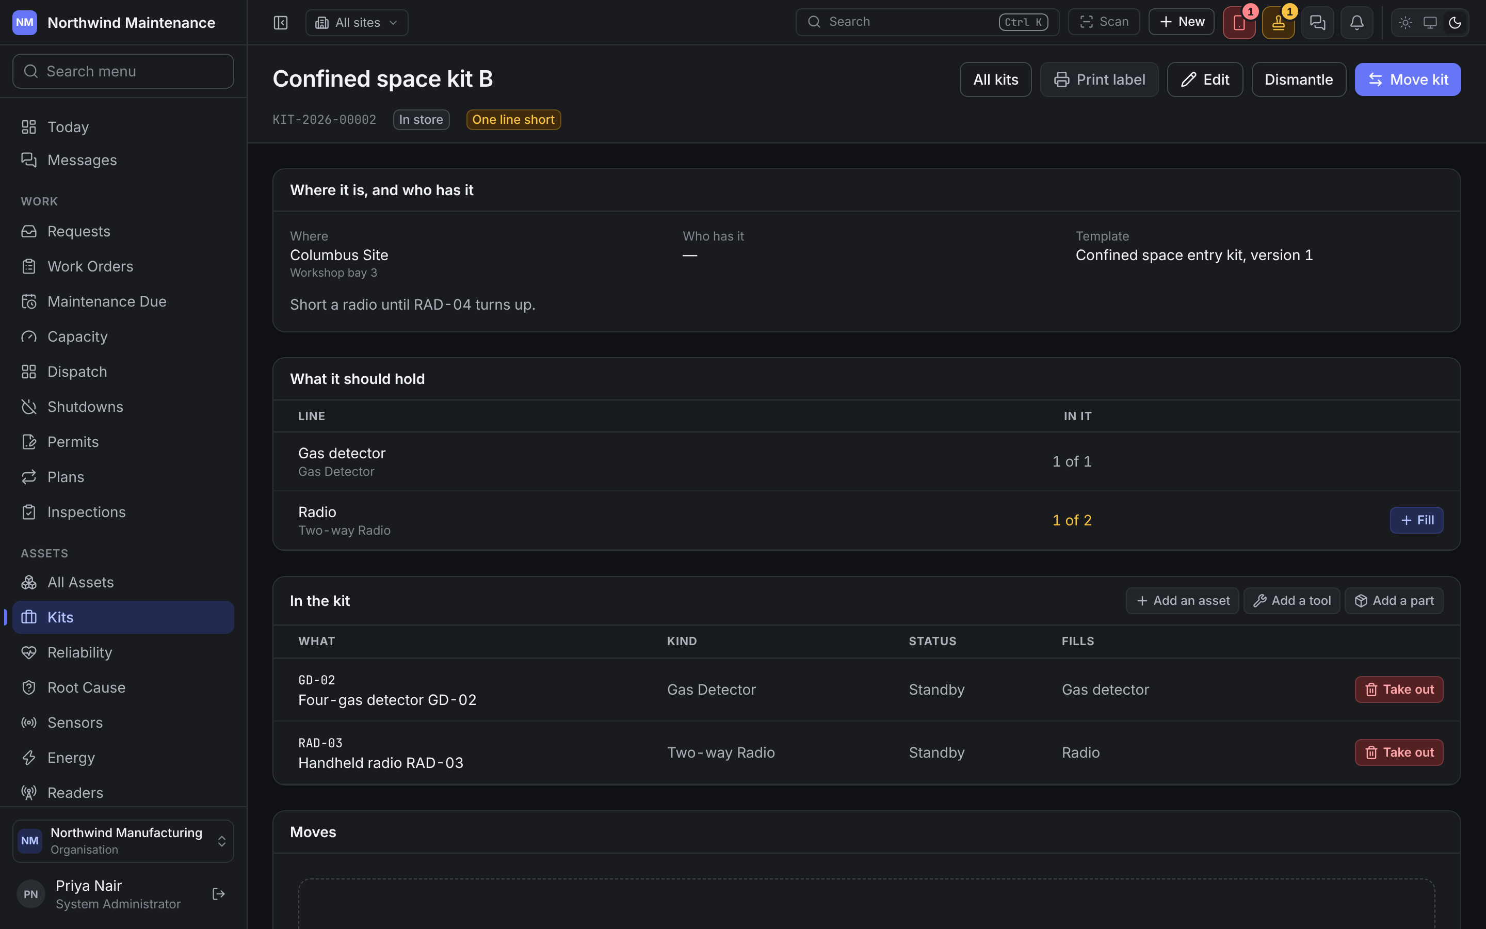Viewport: 1486px width, 929px height.
Task: Click the Move kit button
Action: pyautogui.click(x=1408, y=79)
